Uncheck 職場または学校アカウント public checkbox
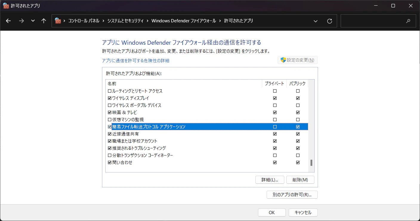This screenshot has height=221, width=420. coord(298,141)
